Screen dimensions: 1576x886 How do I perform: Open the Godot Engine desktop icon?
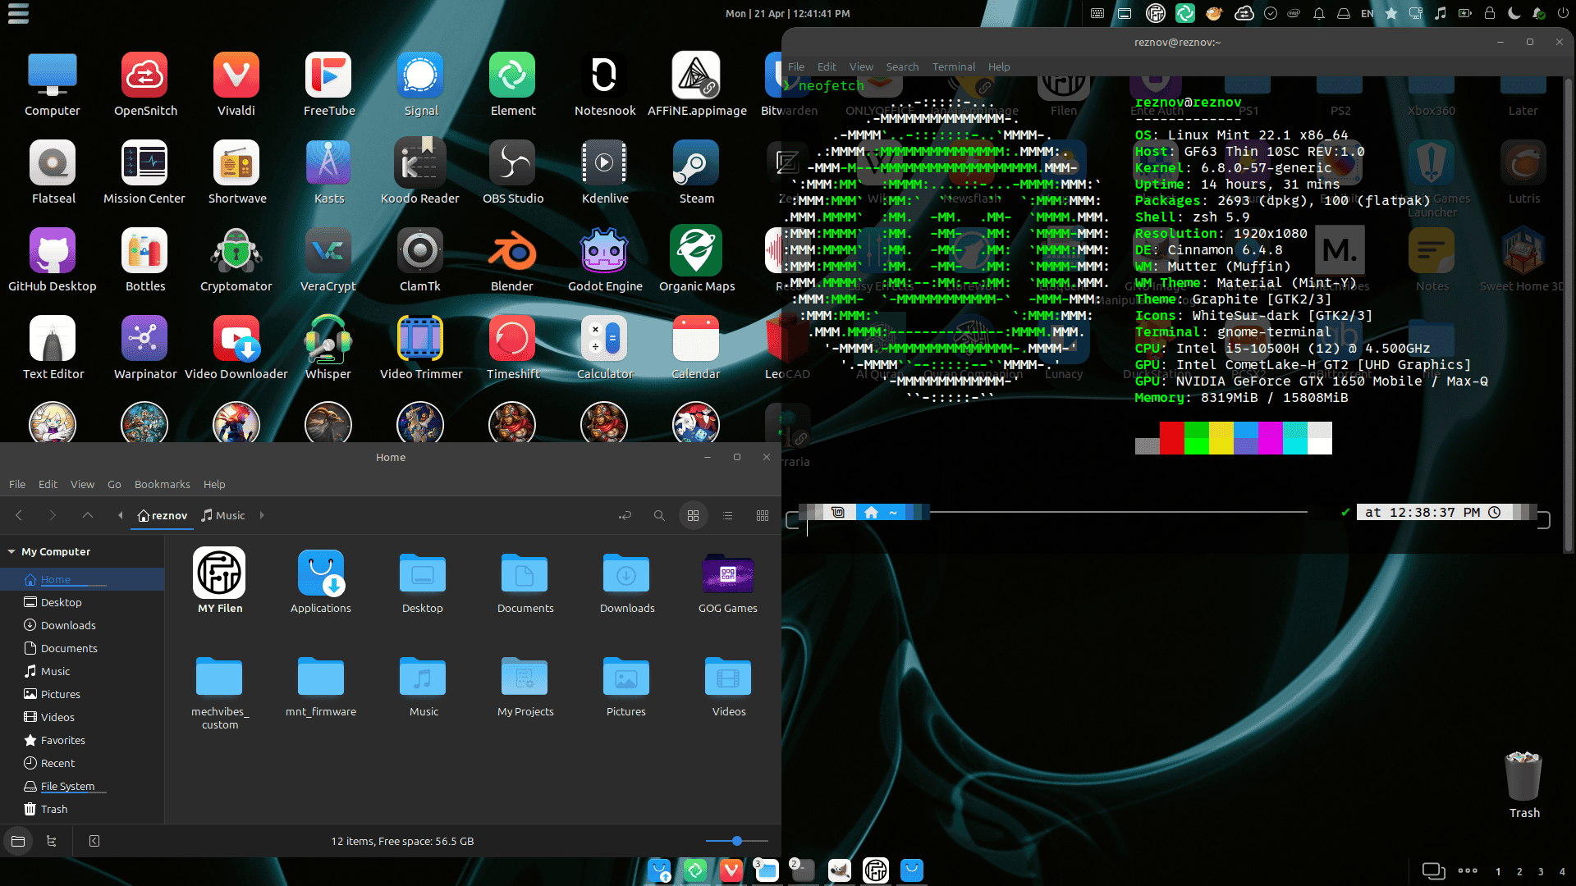pyautogui.click(x=605, y=252)
